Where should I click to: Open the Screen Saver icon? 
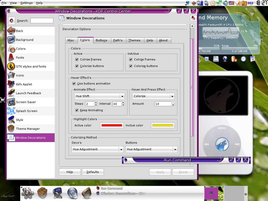(11, 102)
